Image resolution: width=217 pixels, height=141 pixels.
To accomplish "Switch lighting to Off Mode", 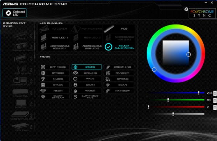I will point(55,67).
